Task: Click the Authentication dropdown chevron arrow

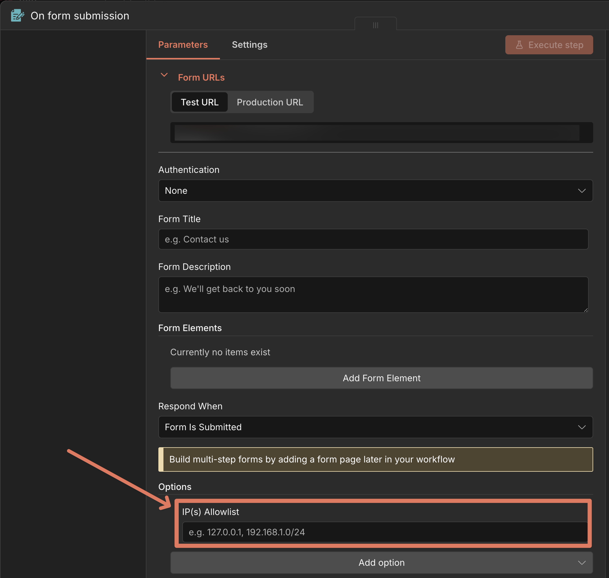Action: tap(582, 191)
